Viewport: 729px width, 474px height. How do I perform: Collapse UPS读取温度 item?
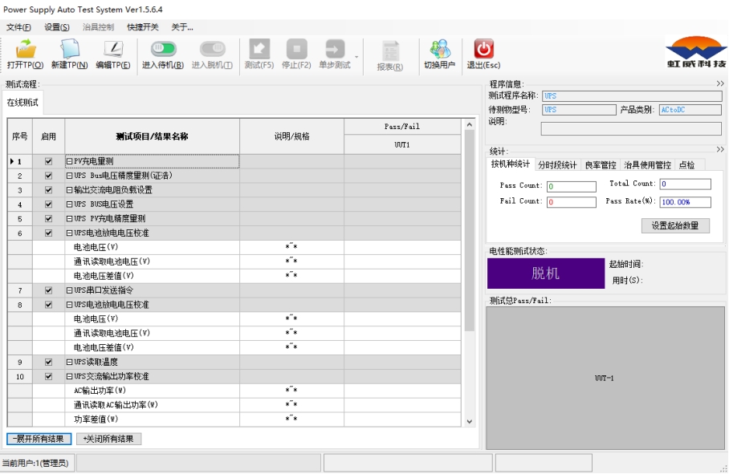pos(69,363)
